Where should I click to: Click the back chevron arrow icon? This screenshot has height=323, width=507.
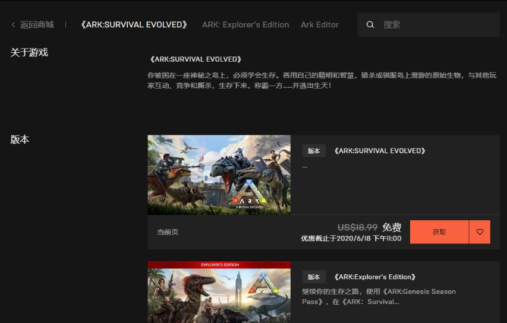pos(13,25)
